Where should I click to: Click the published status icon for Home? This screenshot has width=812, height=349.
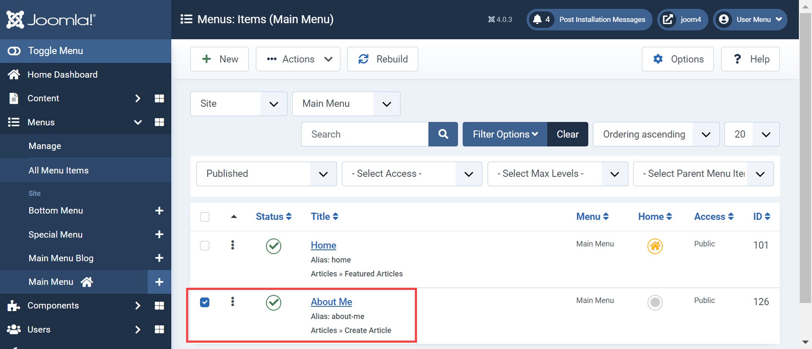[274, 246]
